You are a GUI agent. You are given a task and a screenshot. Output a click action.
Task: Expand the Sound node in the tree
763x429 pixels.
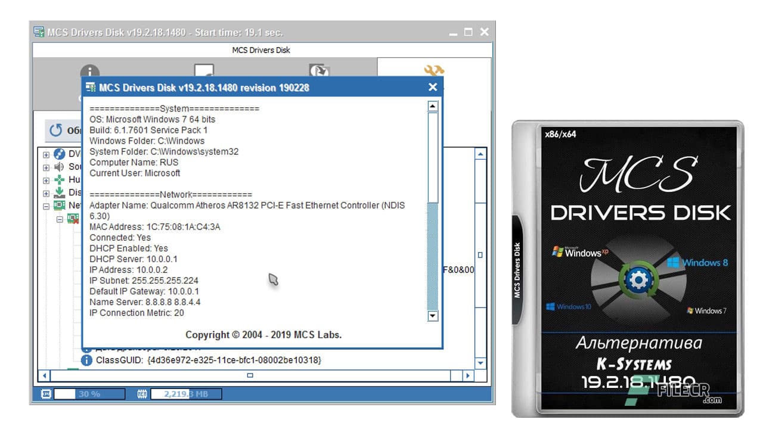47,167
